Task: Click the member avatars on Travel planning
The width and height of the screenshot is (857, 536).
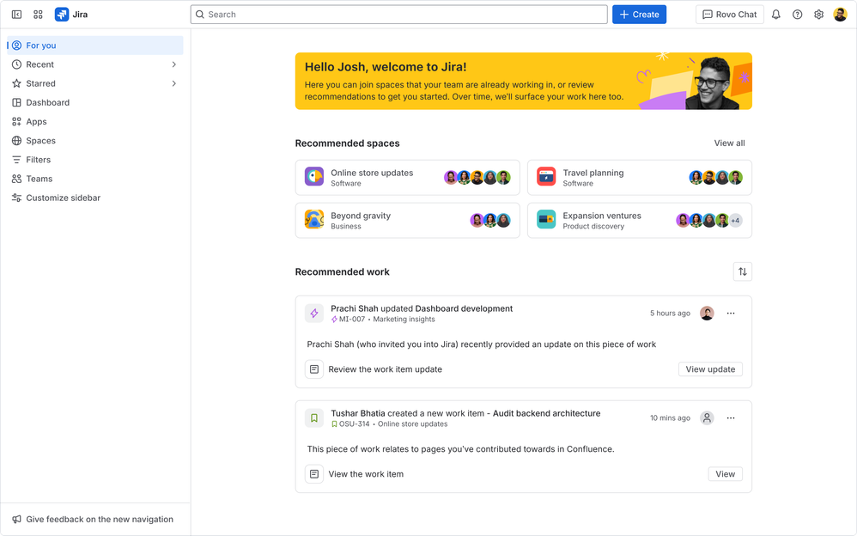Action: 715,177
